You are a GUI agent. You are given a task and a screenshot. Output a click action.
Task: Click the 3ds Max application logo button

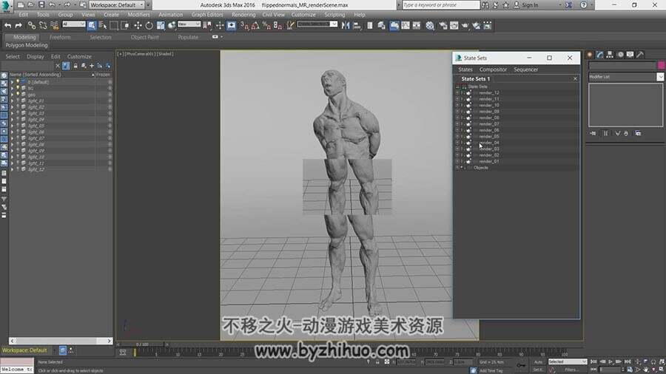point(5,5)
